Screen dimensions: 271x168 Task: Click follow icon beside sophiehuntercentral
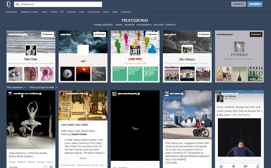tap(87, 94)
